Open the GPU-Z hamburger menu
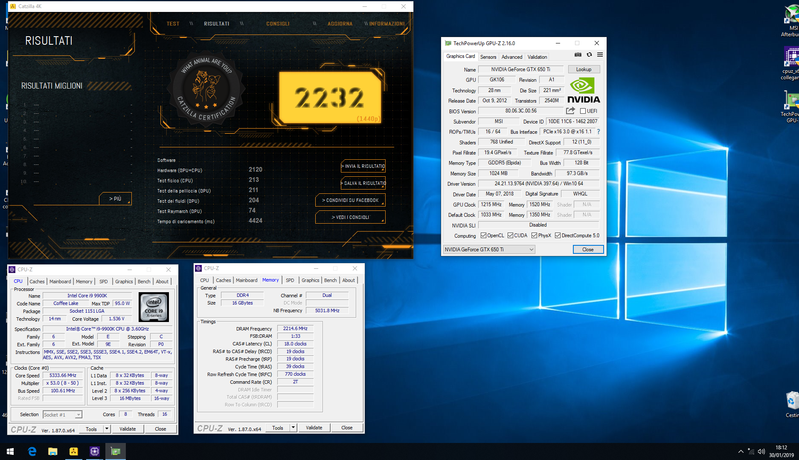Screen dimensions: 799x460 (600, 55)
